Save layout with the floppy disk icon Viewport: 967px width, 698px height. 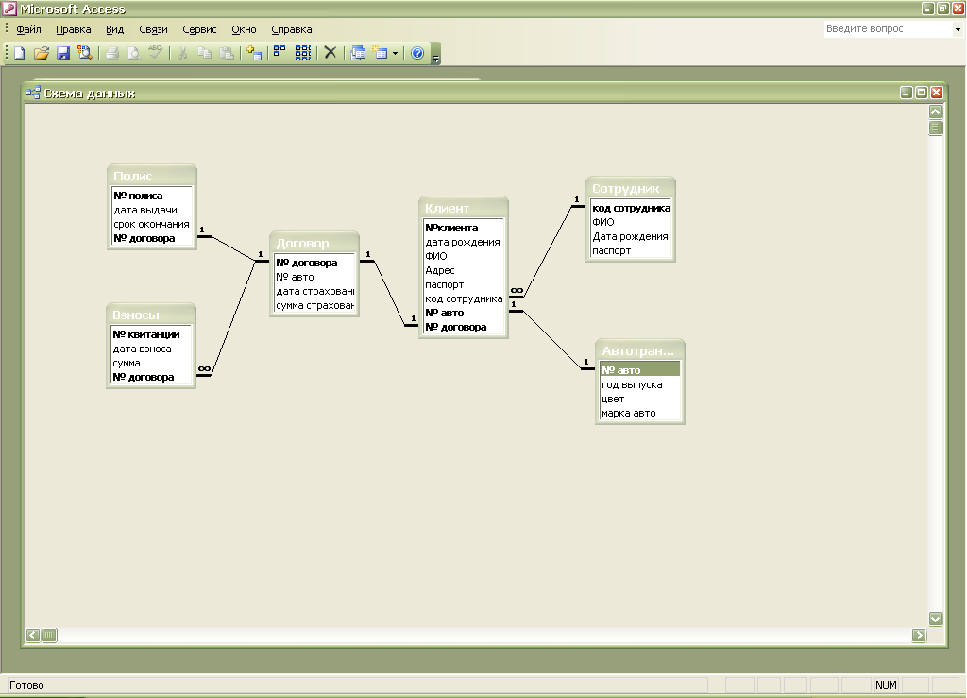click(63, 53)
